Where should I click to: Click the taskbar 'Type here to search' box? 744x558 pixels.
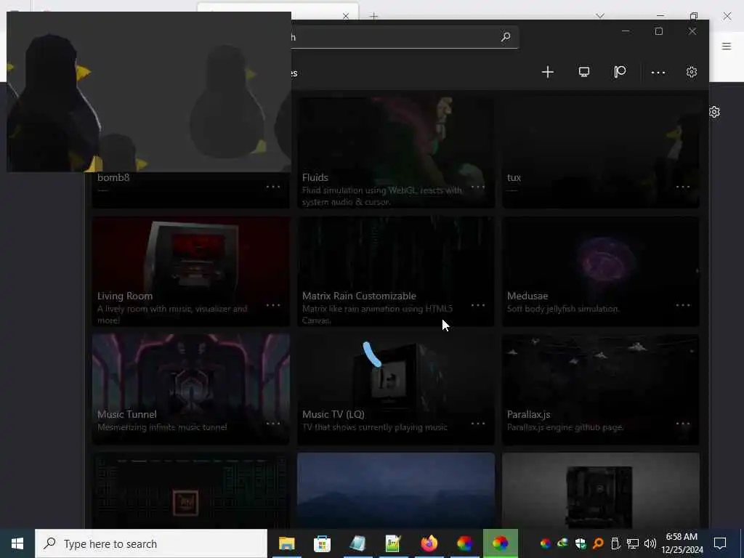151,543
